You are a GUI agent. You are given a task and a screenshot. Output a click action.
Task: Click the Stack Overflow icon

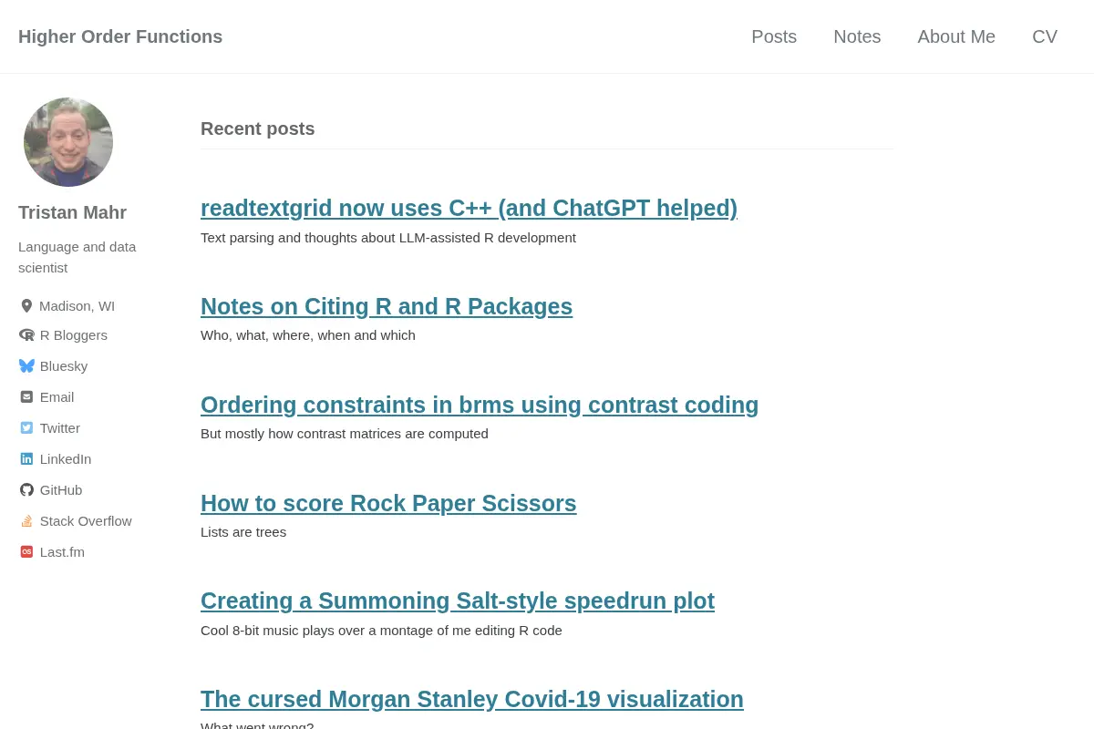[x=26, y=521]
